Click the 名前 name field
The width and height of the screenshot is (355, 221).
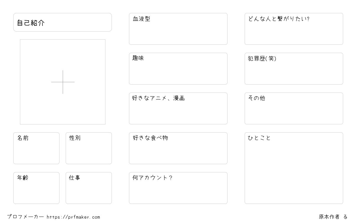point(36,148)
